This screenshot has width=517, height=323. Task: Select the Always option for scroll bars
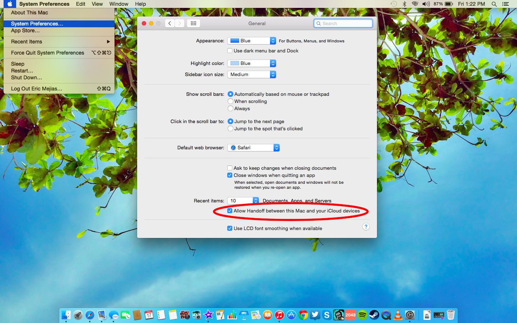230,108
